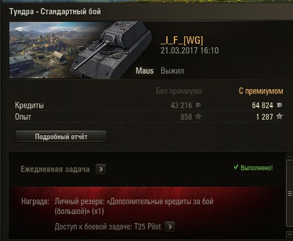Screen dimensions: 293x241
Task: Click the Выжил survival status label
Action: click(172, 71)
